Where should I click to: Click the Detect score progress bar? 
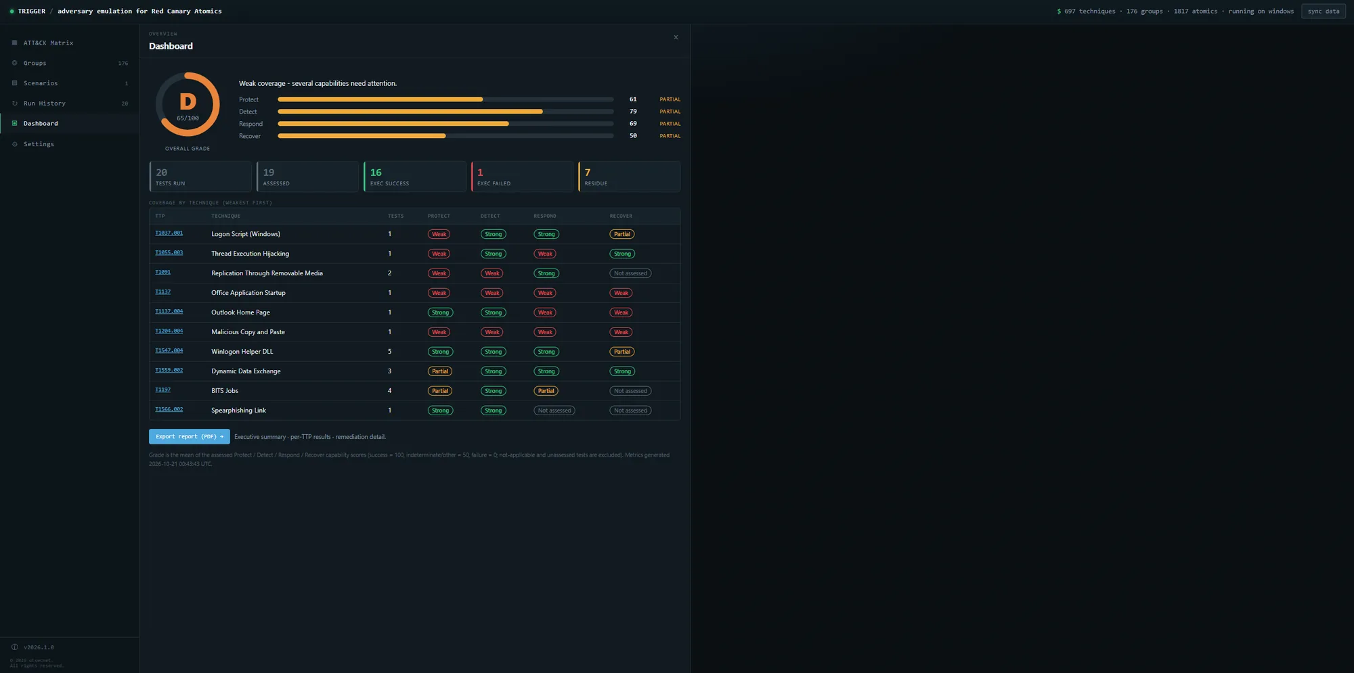pyautogui.click(x=445, y=112)
